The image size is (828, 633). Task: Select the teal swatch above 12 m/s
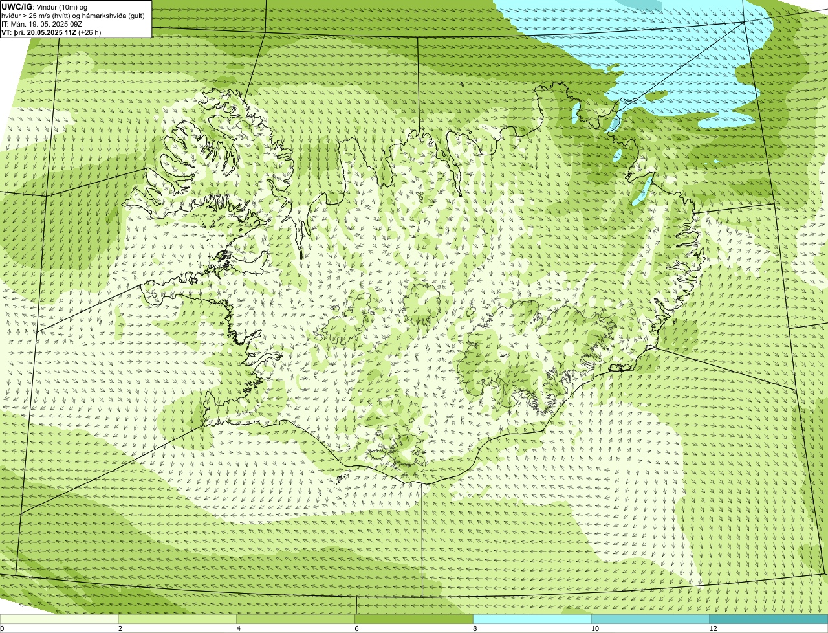(x=769, y=619)
